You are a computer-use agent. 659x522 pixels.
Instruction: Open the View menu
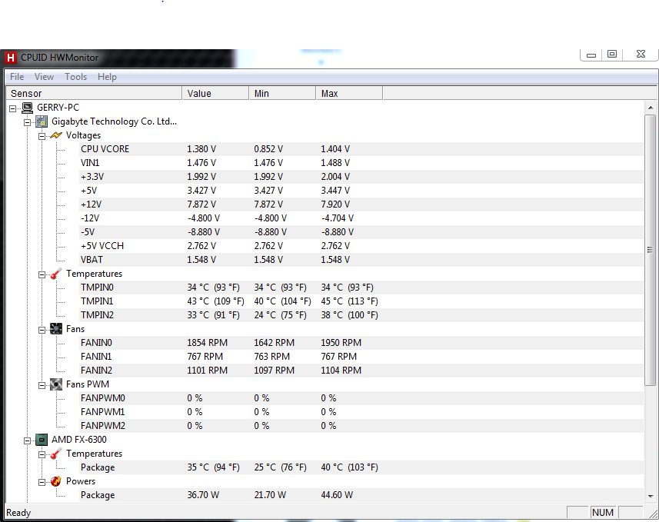pyautogui.click(x=44, y=77)
